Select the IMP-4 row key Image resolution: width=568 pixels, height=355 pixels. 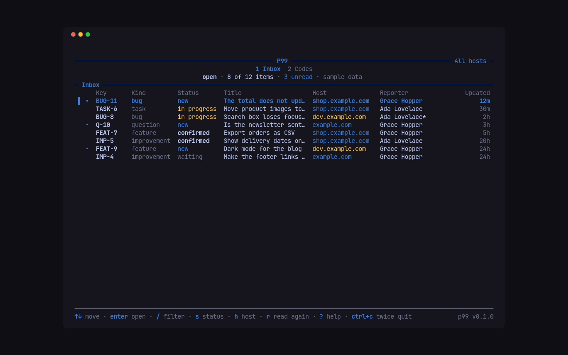[x=105, y=157]
